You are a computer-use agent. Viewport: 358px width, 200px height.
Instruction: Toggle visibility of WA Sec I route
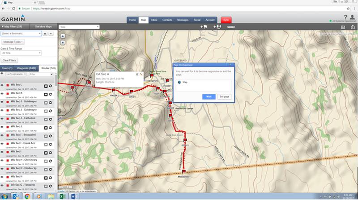point(2,151)
